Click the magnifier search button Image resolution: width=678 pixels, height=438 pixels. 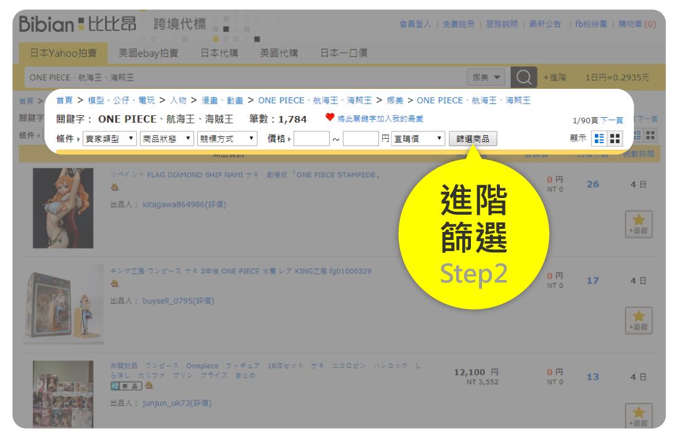[x=524, y=77]
